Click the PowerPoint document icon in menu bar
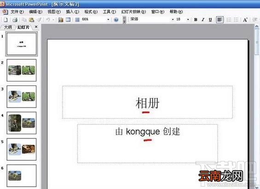Image resolution: width=260 pixels, height=189 pixels. [5, 12]
